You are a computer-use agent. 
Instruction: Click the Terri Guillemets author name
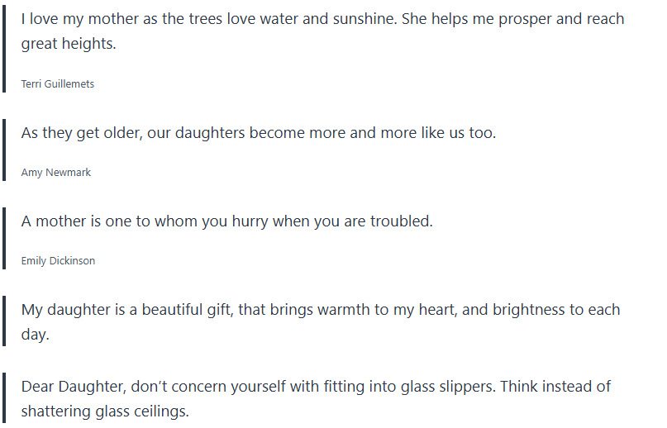click(58, 83)
